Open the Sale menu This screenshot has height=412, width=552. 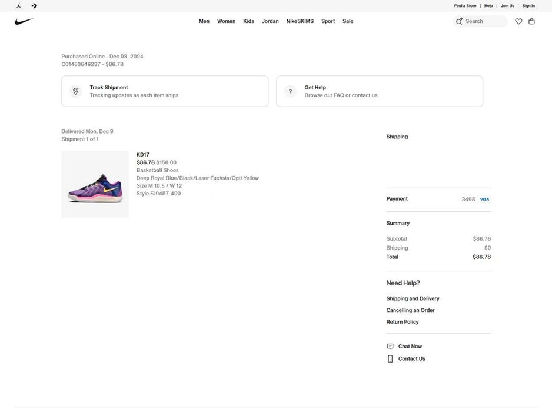348,21
